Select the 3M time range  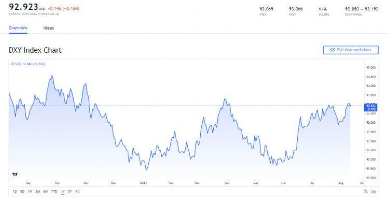pyautogui.click(x=38, y=192)
